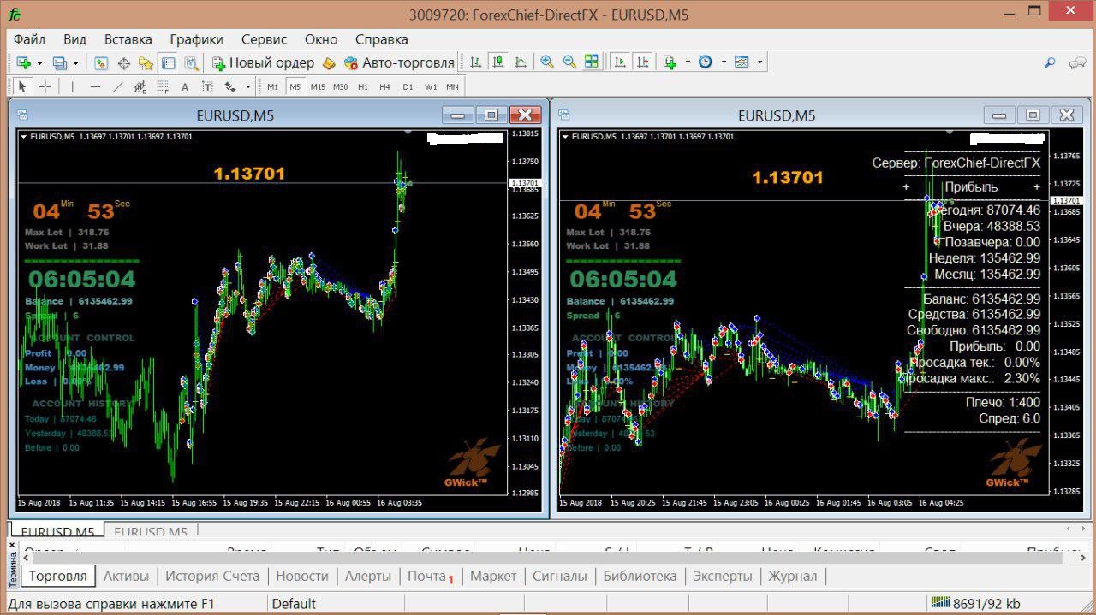Click the templates icon

coord(742,62)
